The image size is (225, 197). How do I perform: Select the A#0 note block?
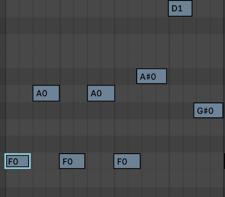coord(151,76)
